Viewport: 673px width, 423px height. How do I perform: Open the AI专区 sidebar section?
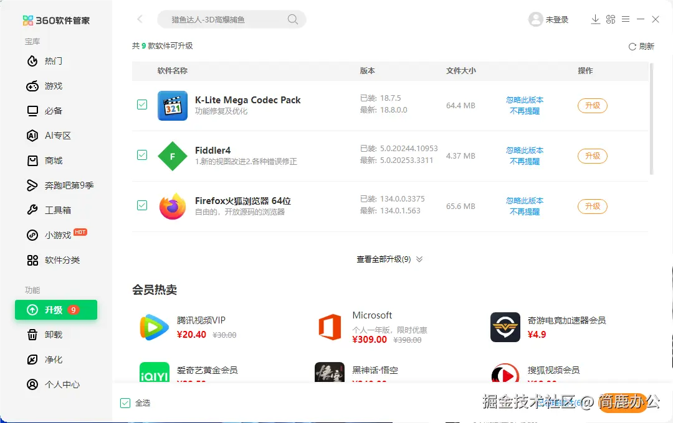50,136
